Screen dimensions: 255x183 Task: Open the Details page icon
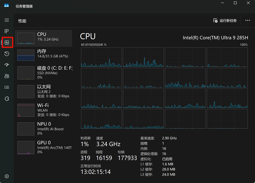coord(7,87)
